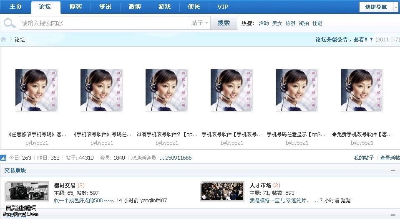The width and height of the screenshot is (400, 219).
Task: Switch to the 博客 tab
Action: click(x=75, y=7)
